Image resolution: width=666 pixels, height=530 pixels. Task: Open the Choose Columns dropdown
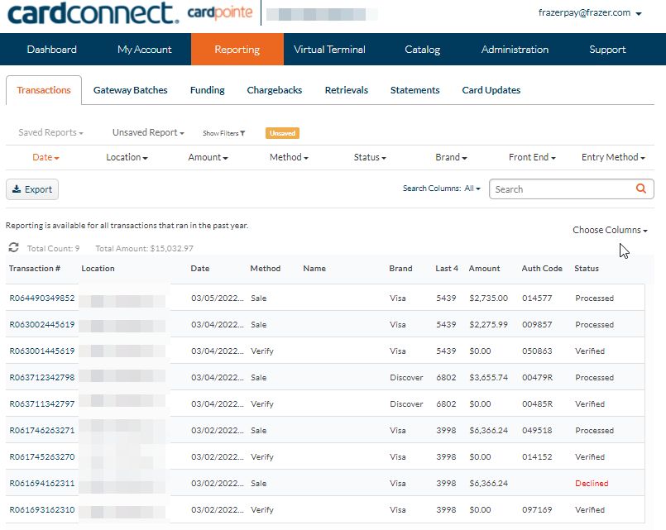click(610, 230)
